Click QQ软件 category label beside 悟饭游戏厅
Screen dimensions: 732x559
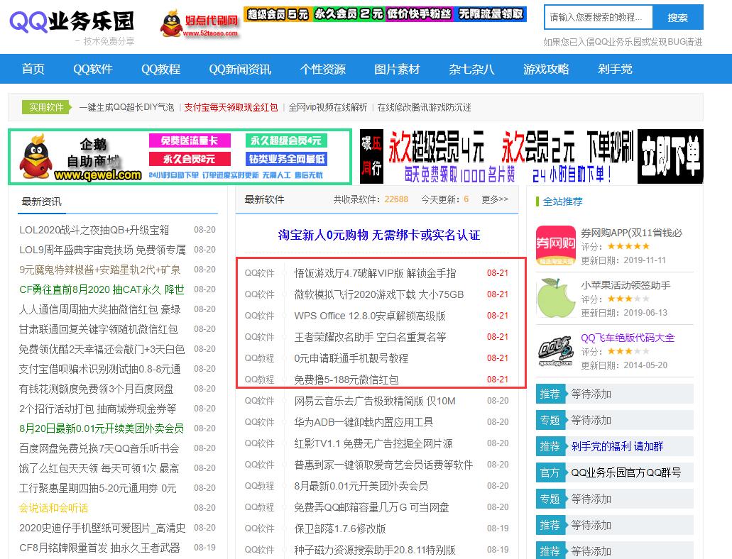click(x=260, y=273)
